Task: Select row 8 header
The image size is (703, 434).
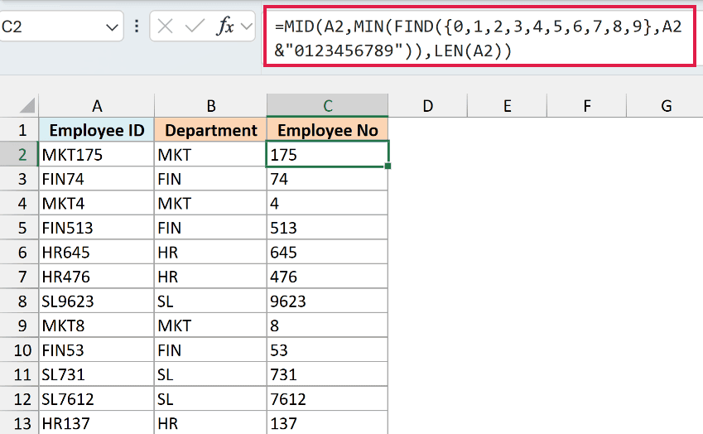Action: (x=19, y=301)
